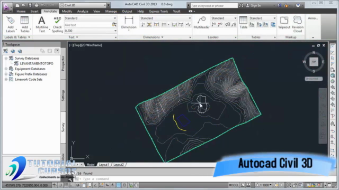Switch to the Layout2 tab
Screen dimensions: 339x190
(x=119, y=165)
